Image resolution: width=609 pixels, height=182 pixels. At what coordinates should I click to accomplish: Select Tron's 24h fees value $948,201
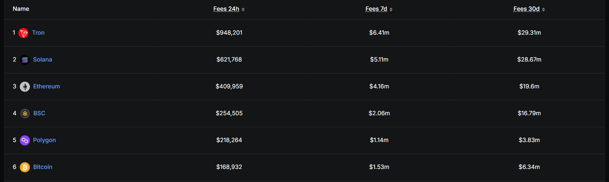229,33
